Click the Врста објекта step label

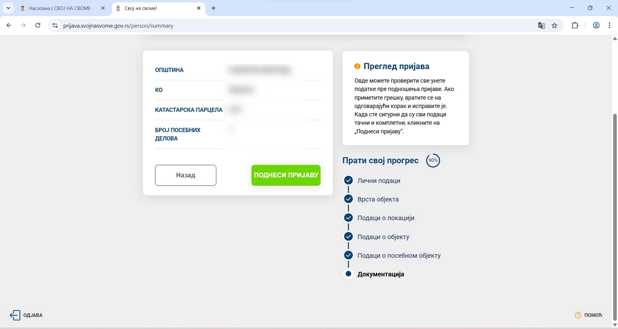click(x=378, y=199)
